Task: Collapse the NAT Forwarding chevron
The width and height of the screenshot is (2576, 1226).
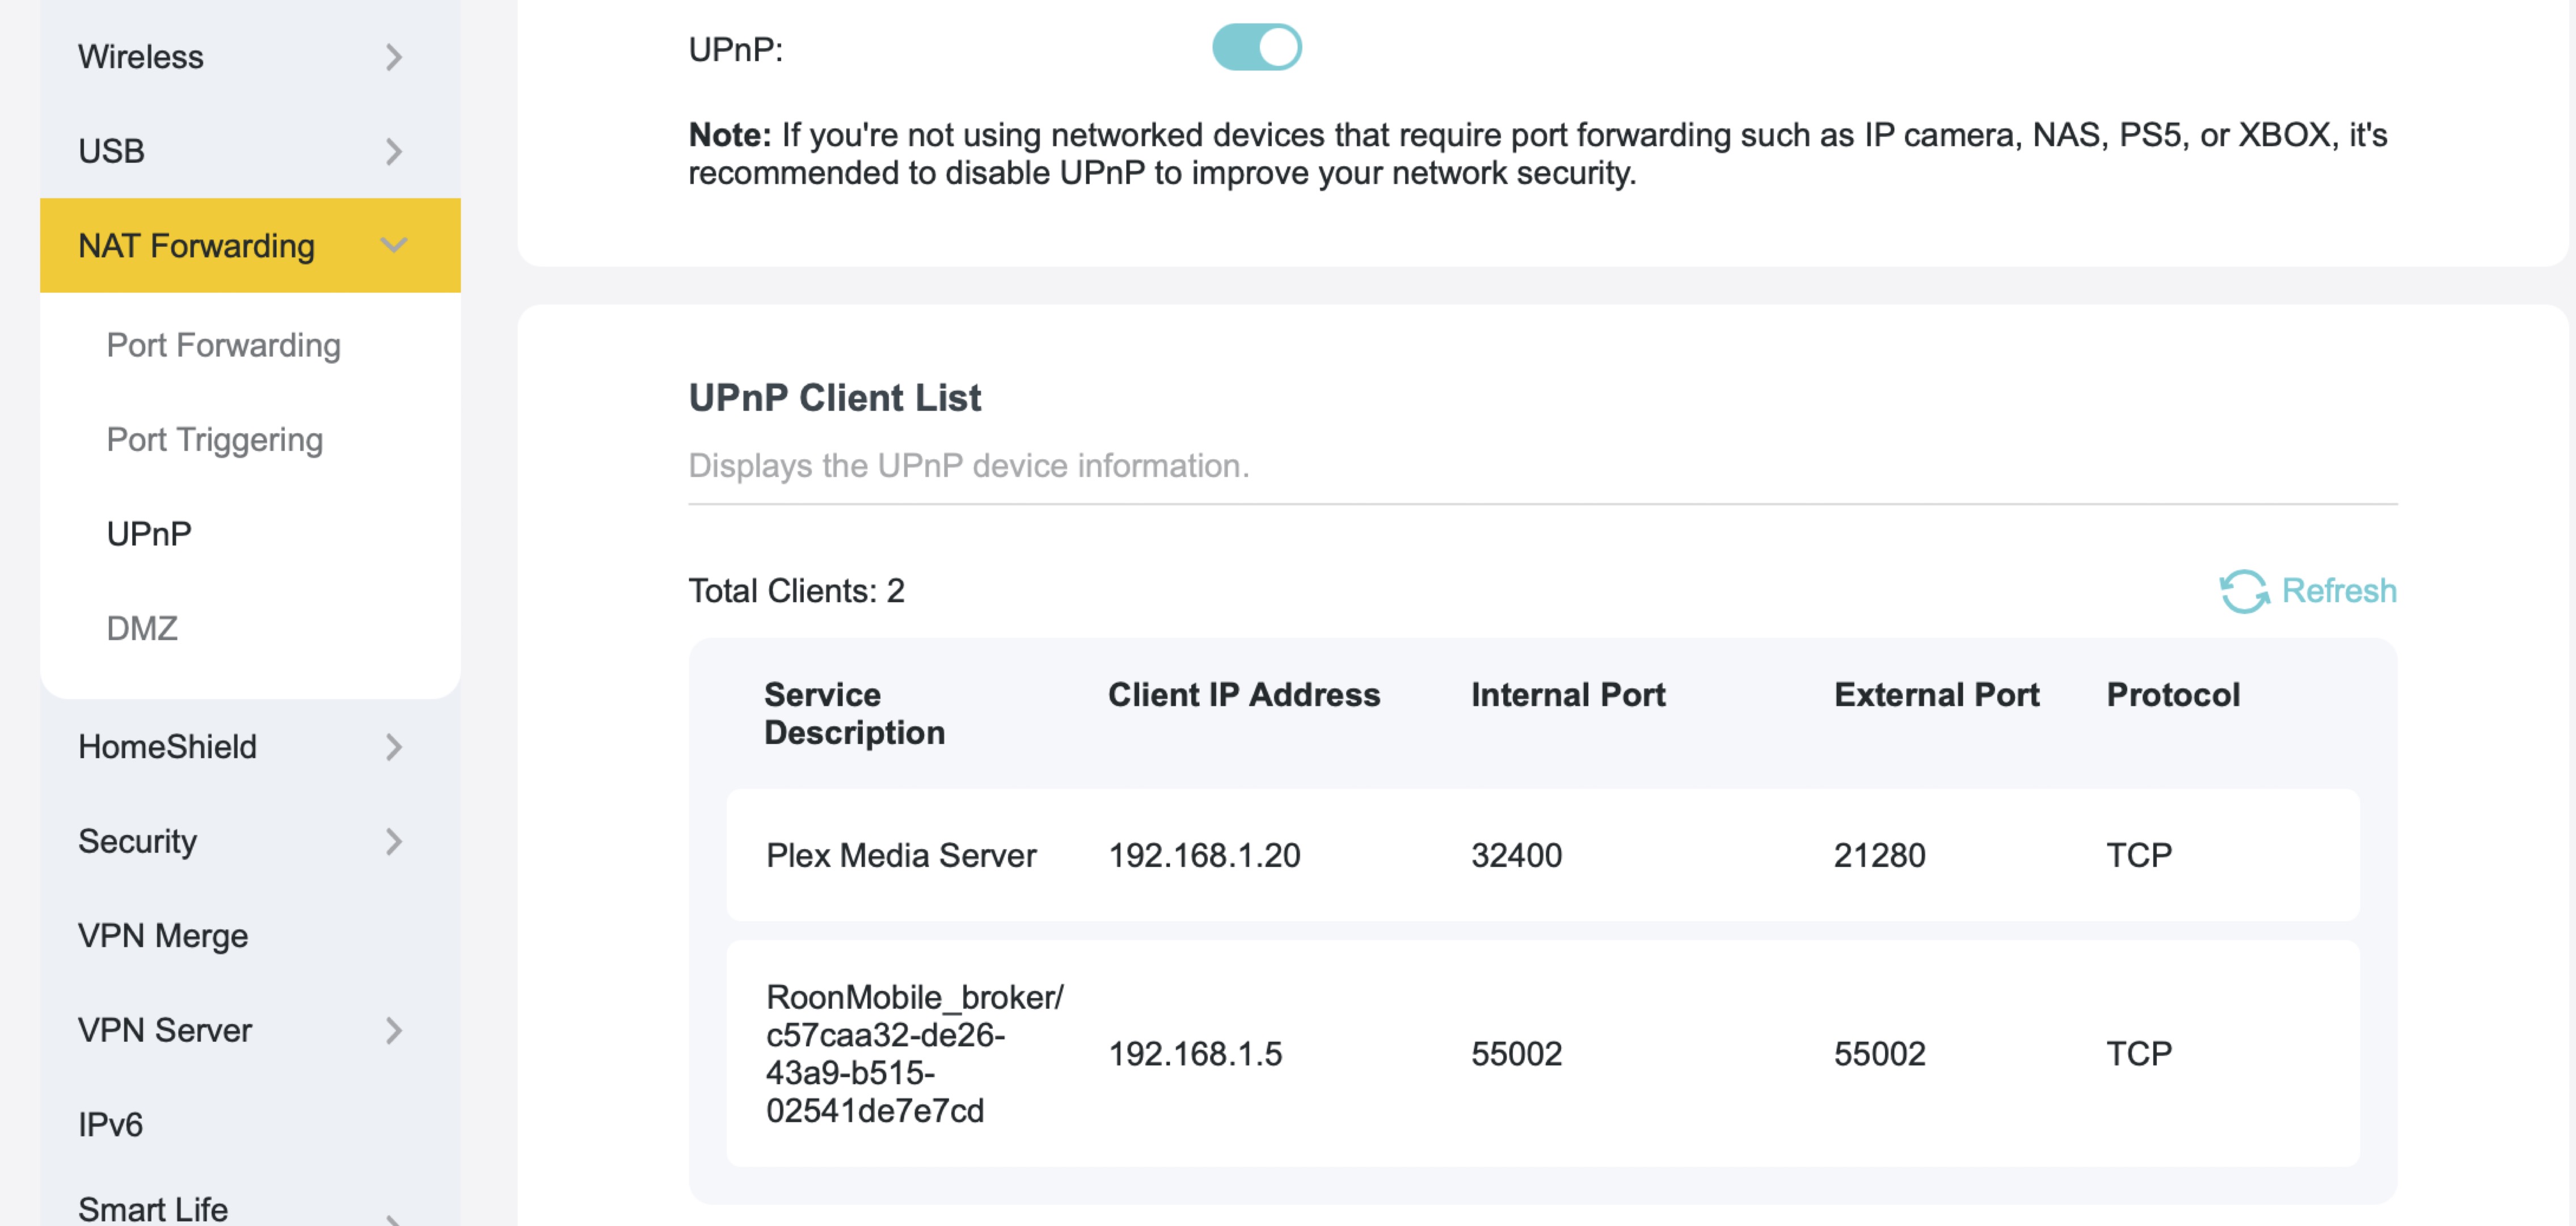Action: 394,245
